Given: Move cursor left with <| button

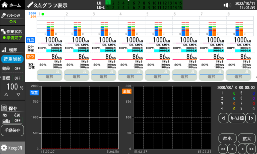Looking at the screenshot, I should pos(224,118).
